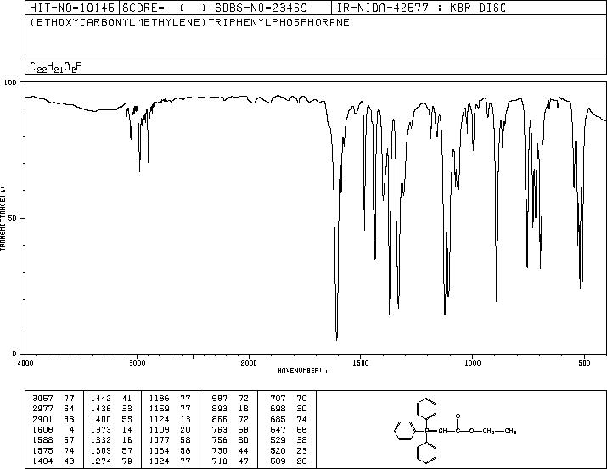Select peak entry 1400 in table
This screenshot has height=469, width=607.
coord(111,419)
